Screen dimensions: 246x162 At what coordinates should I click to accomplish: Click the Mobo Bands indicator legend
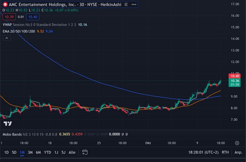coord(12,134)
